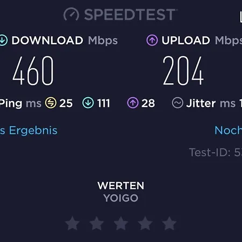
Task: Rate YOIGO with two stars
Action: tap(97, 223)
